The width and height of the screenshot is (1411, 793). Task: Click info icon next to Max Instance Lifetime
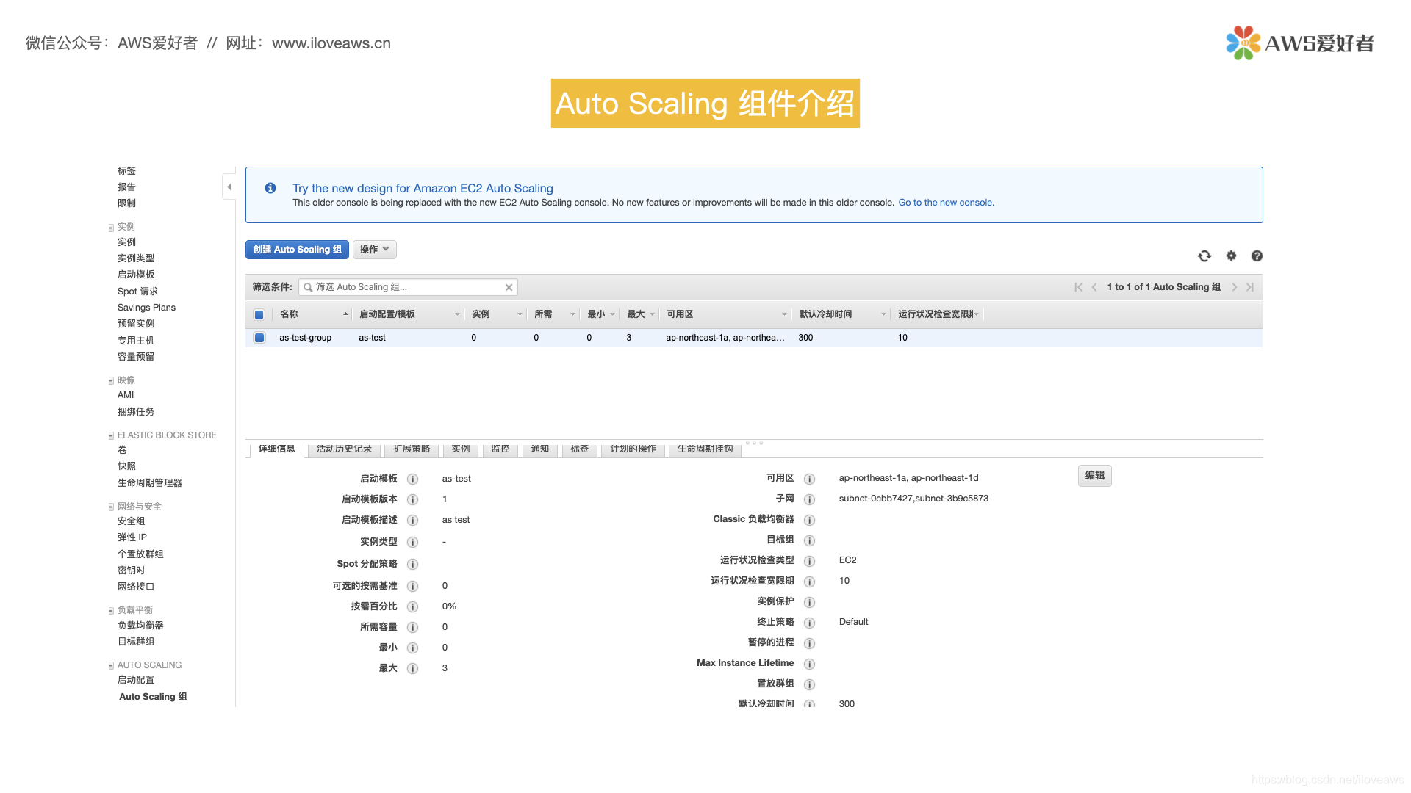coord(810,665)
